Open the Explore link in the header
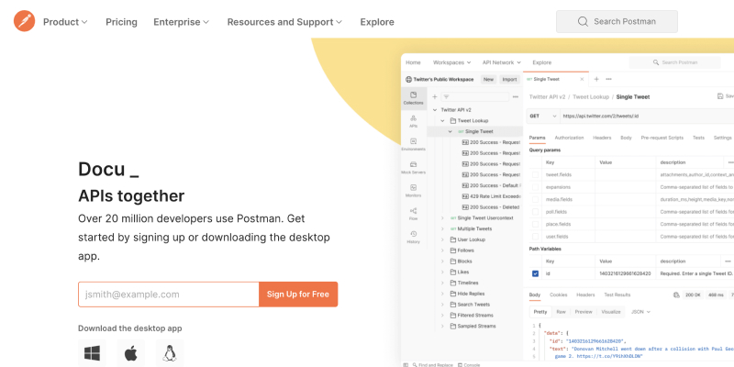Screen dimensions: 734x367 377,22
